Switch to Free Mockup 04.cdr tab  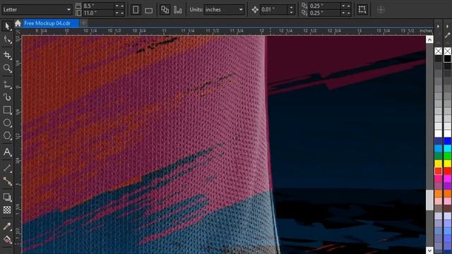pyautogui.click(x=51, y=23)
